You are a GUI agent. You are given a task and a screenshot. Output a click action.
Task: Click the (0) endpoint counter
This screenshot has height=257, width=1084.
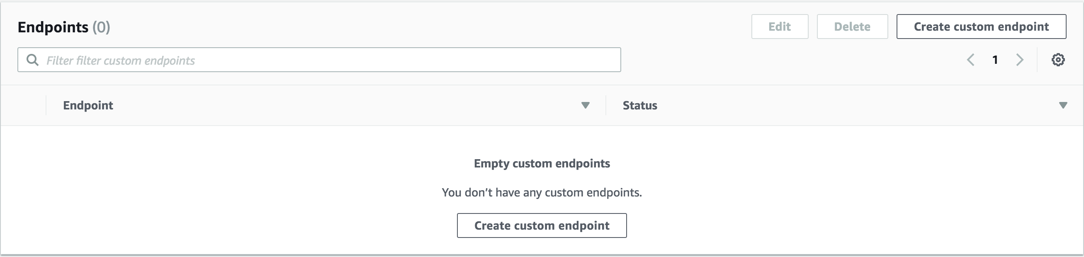(x=102, y=27)
